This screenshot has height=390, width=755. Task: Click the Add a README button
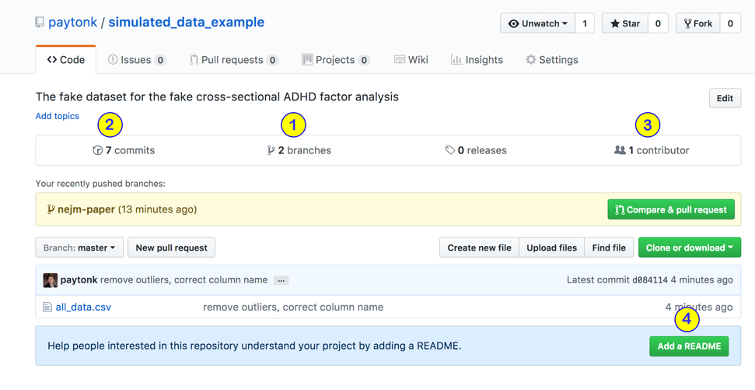tap(689, 346)
